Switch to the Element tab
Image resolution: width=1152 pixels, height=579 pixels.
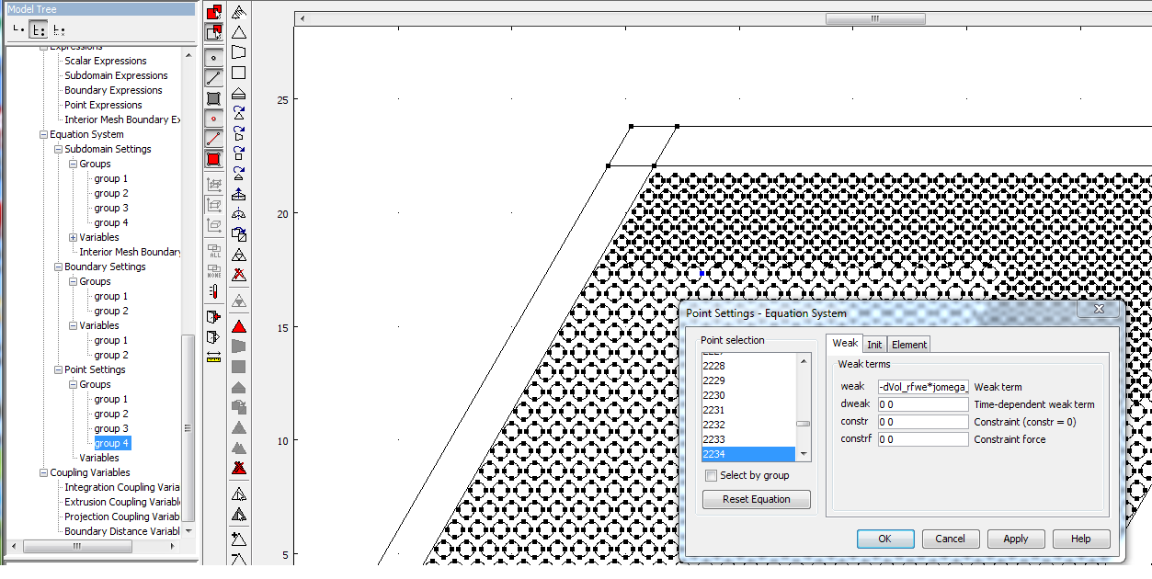(908, 345)
